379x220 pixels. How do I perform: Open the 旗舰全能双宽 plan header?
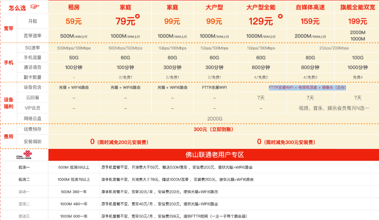pos(358,7)
